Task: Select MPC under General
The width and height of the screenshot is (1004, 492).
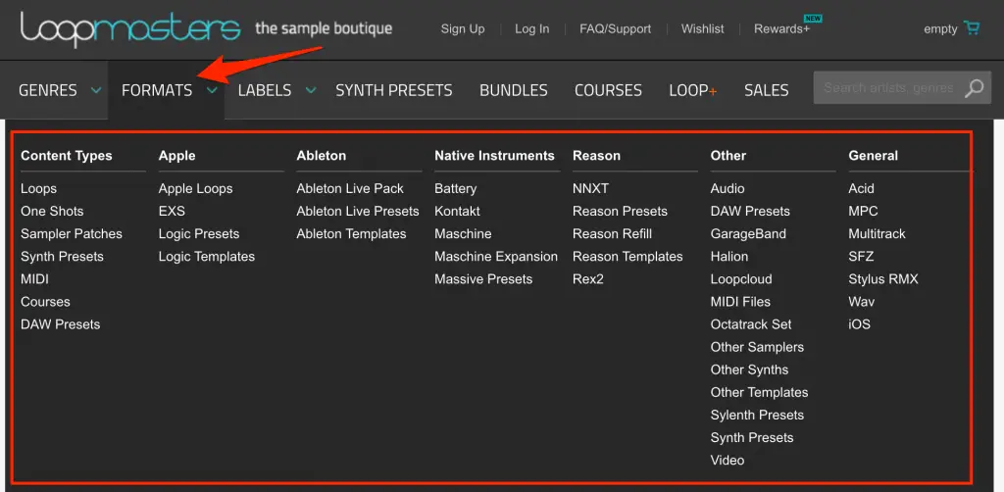Action: (x=863, y=211)
